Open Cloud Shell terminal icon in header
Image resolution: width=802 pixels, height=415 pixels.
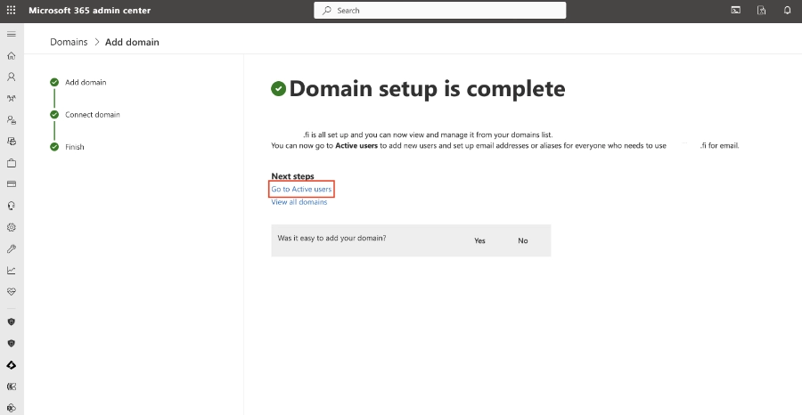point(735,10)
